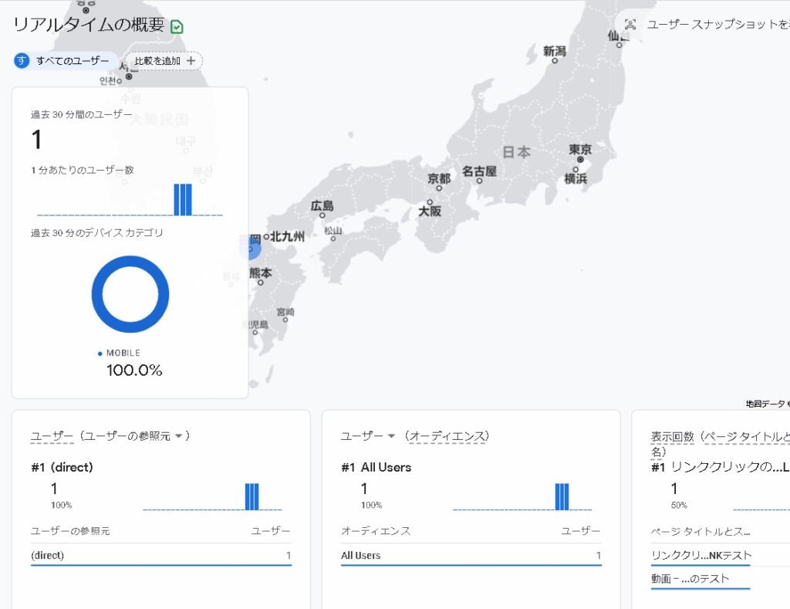Select the (direct) source row
The image size is (790, 609).
pyautogui.click(x=160, y=555)
